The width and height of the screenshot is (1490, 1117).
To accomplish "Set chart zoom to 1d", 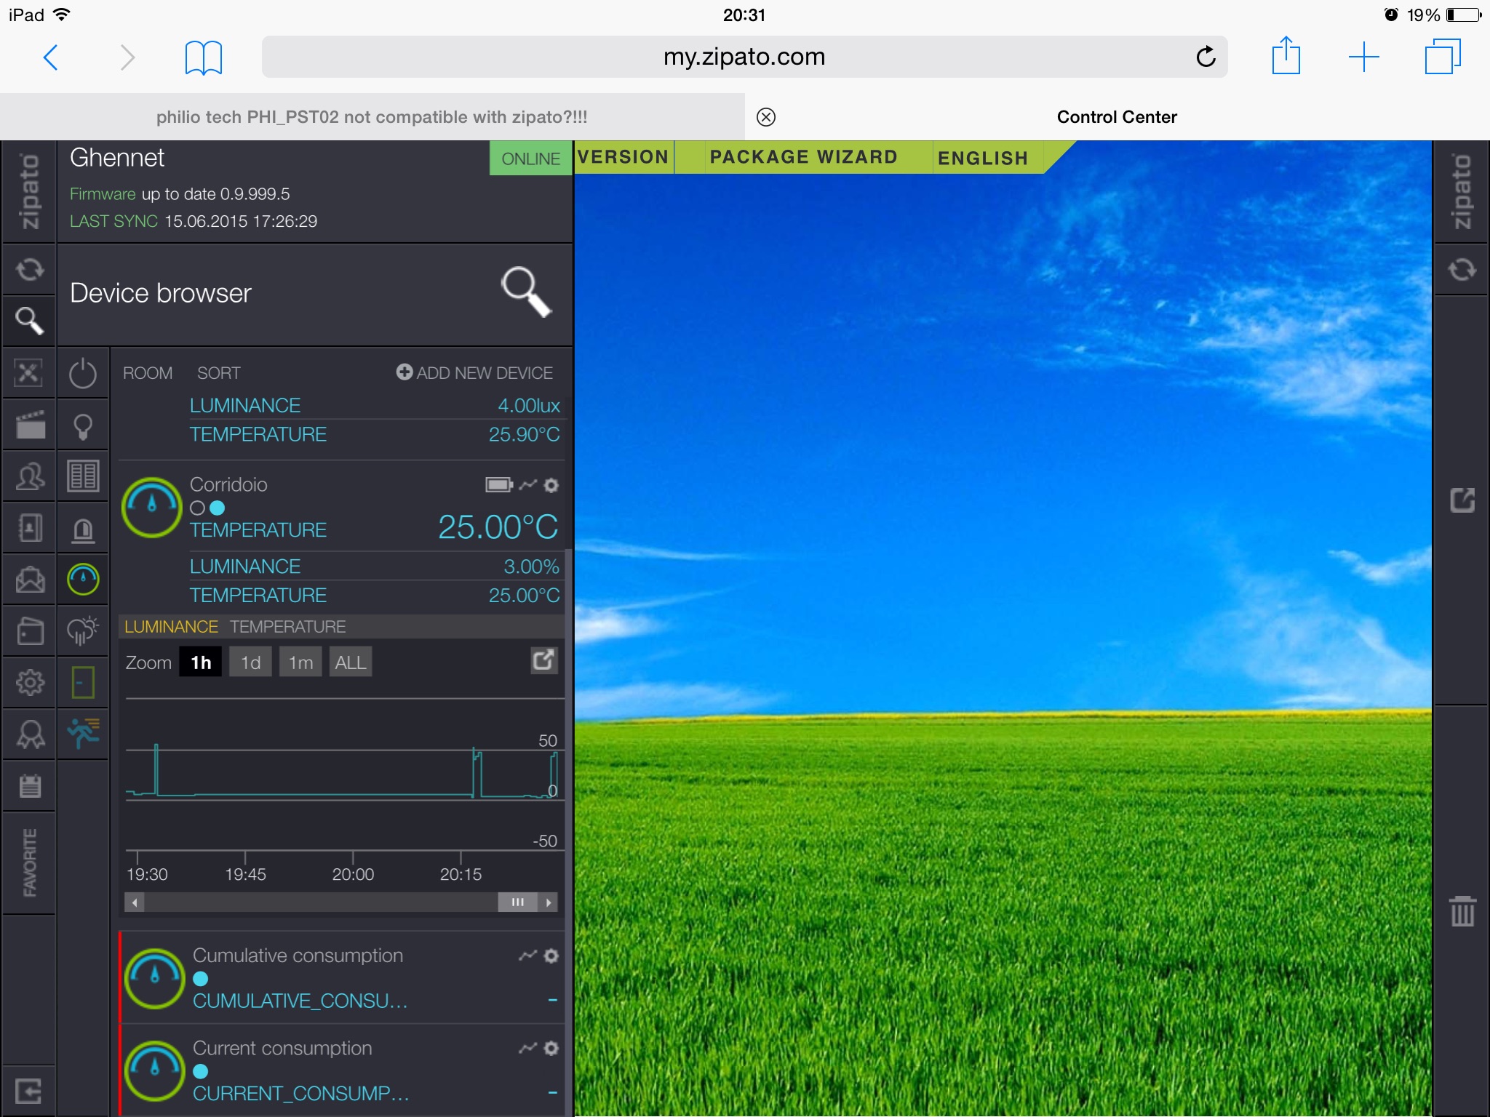I will pyautogui.click(x=250, y=662).
